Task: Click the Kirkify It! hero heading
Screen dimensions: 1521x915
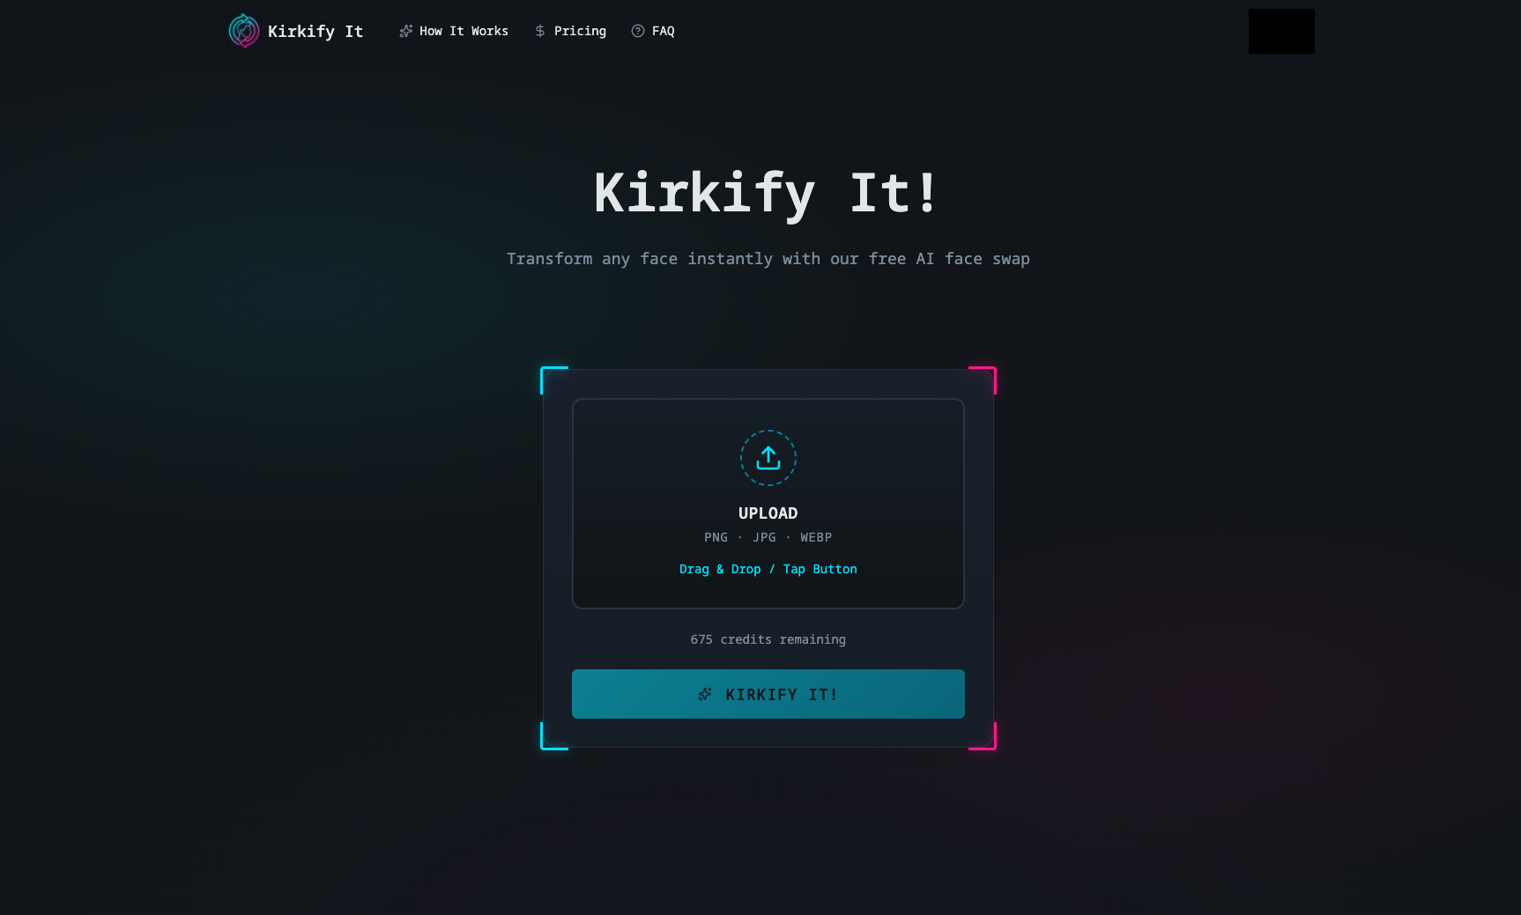Action: pyautogui.click(x=766, y=192)
